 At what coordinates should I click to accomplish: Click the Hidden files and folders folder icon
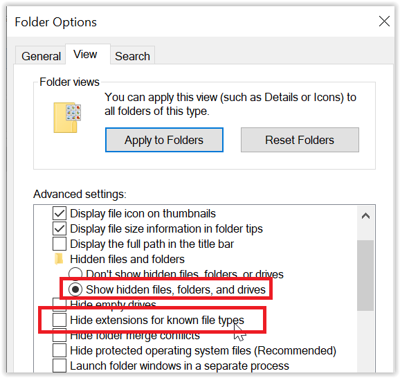pos(59,259)
